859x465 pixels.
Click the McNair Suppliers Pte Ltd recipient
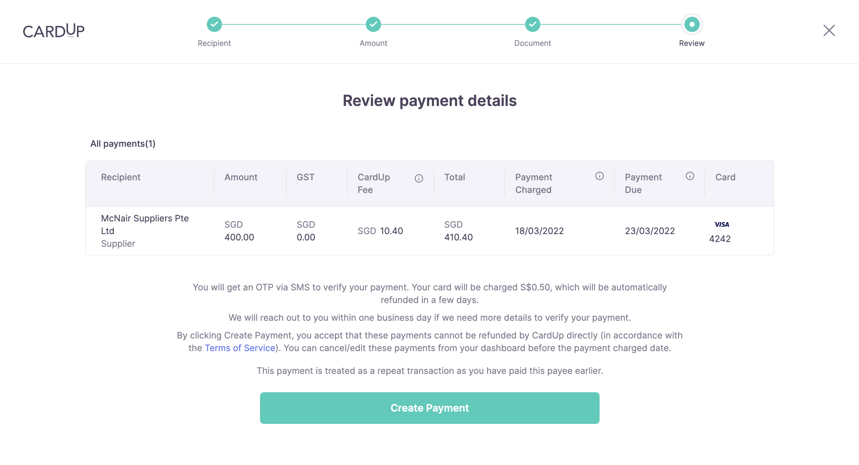click(145, 225)
